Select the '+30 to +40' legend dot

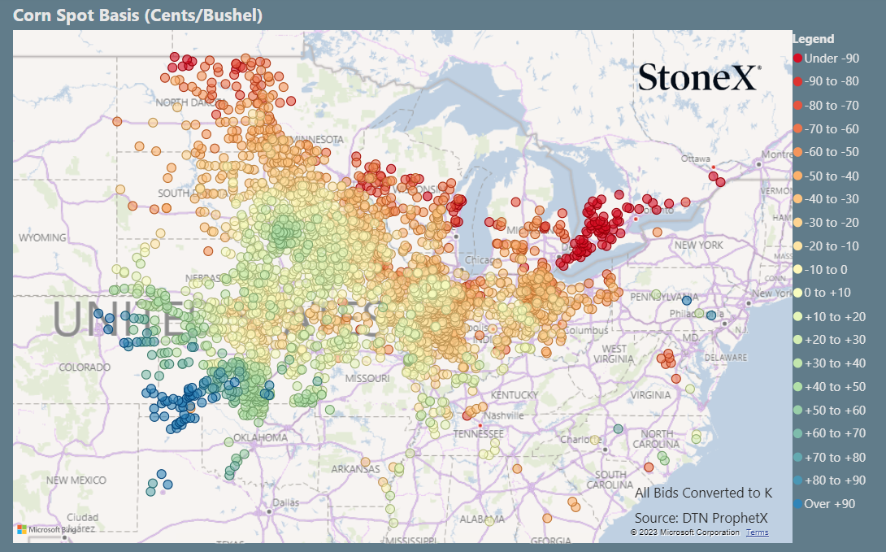[x=798, y=363]
